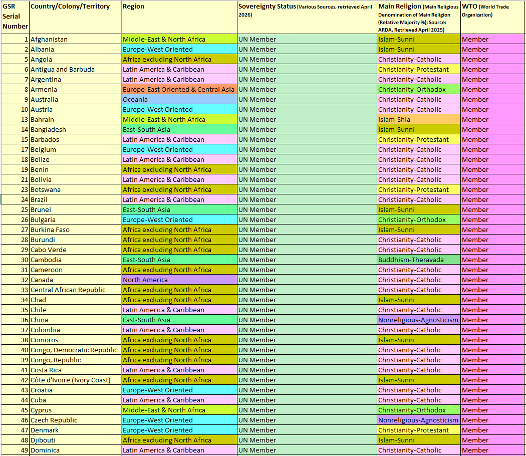The width and height of the screenshot is (526, 456).
Task: Click Cambodia's East-South Asia region cell
Action: (179, 260)
